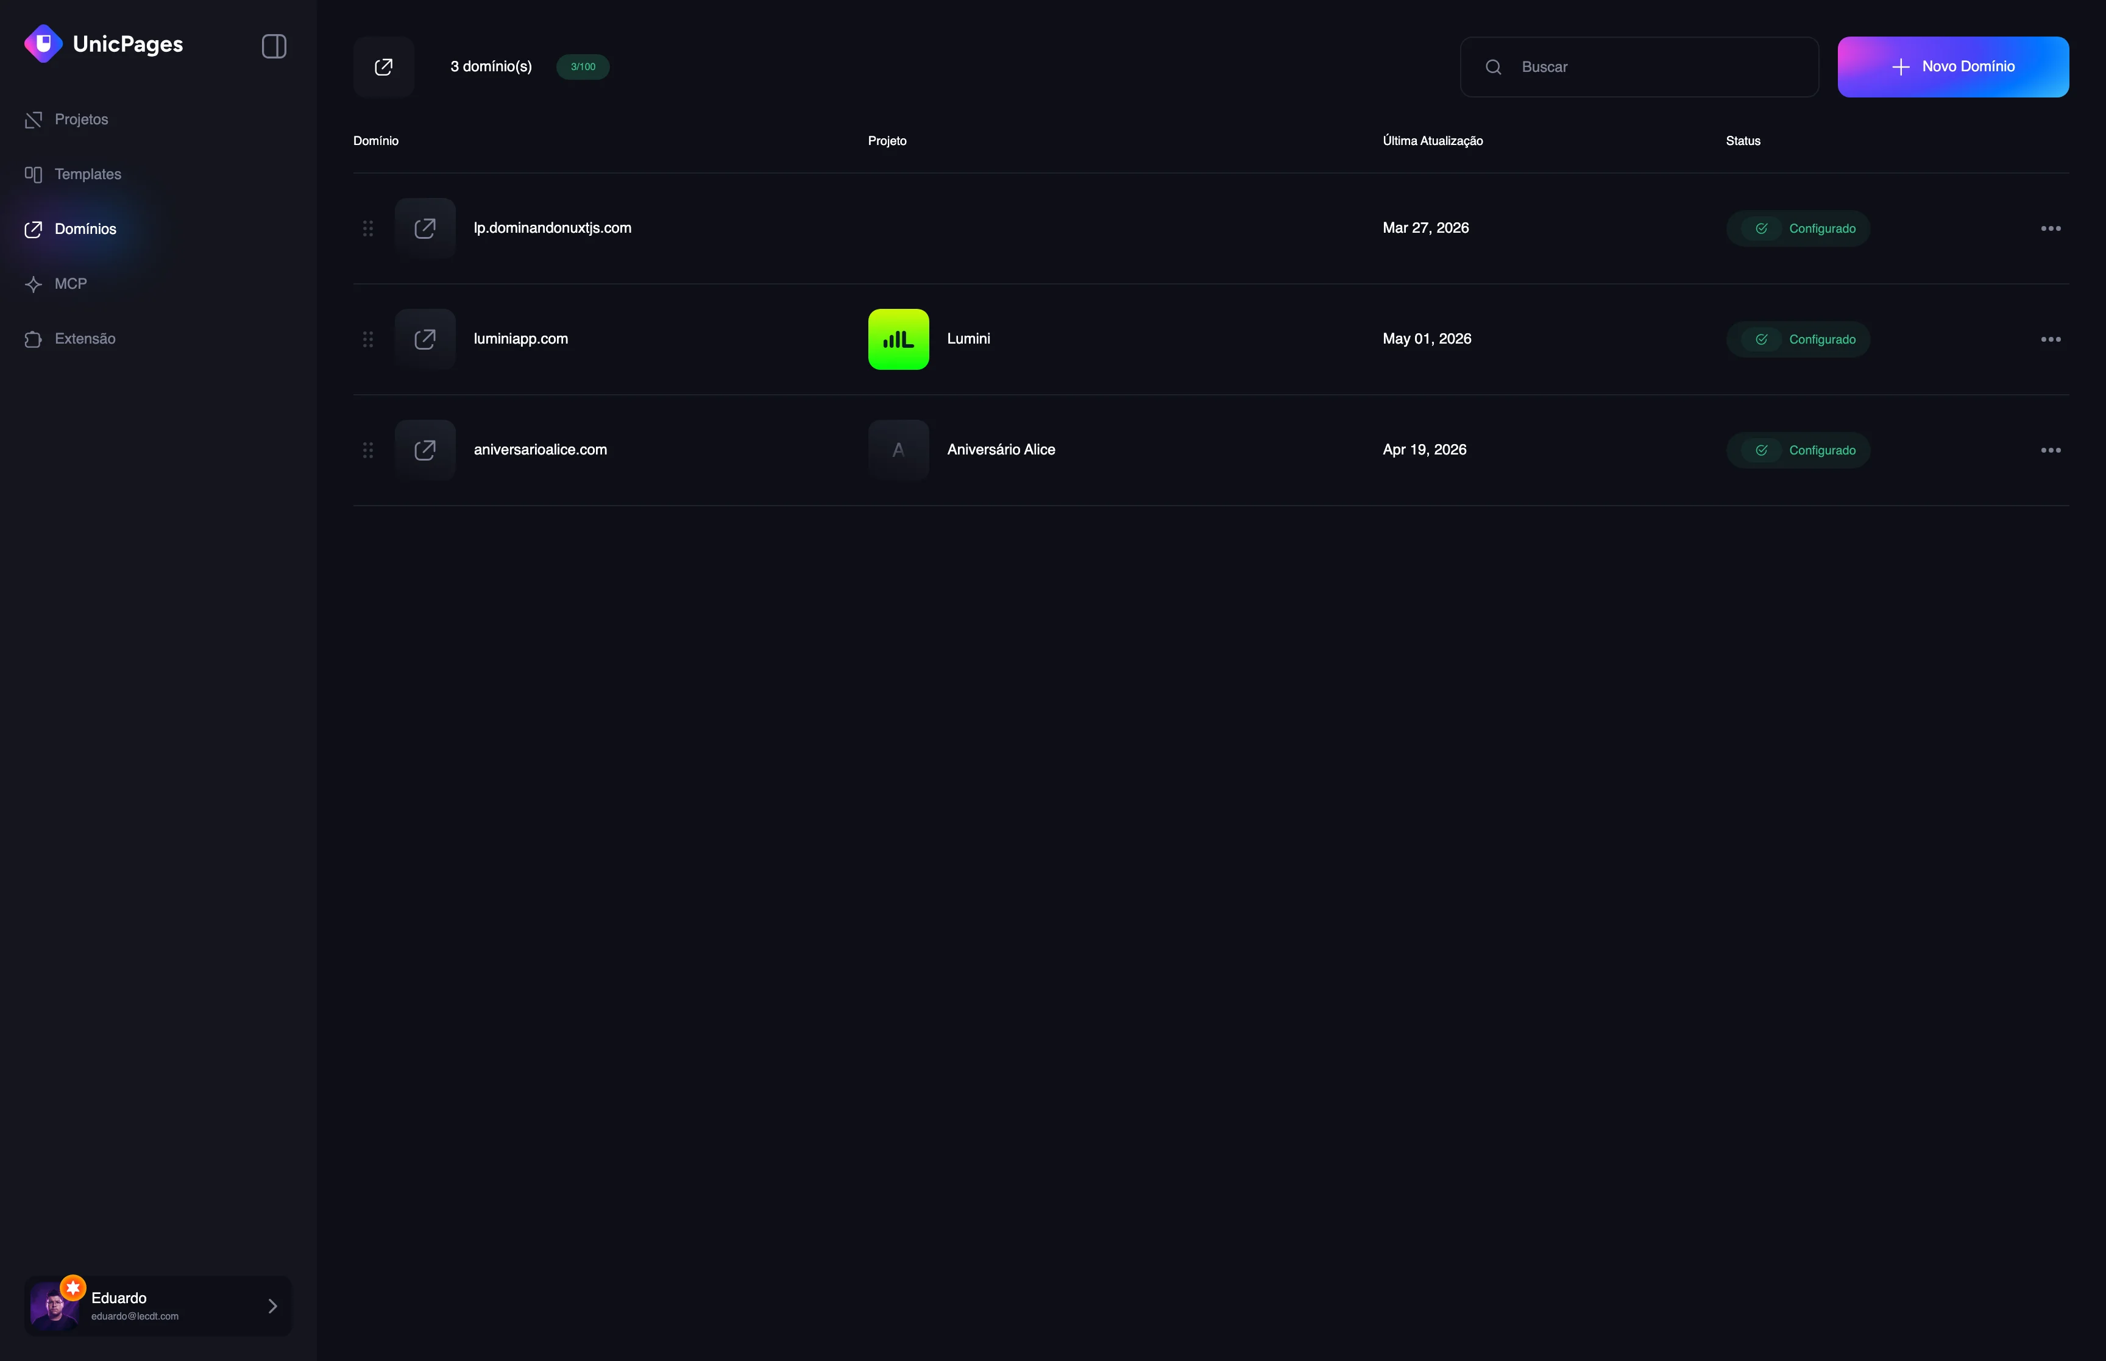The image size is (2106, 1361).
Task: Grab drag handle for lp.dominandonuxtjs.com row
Action: 367,228
